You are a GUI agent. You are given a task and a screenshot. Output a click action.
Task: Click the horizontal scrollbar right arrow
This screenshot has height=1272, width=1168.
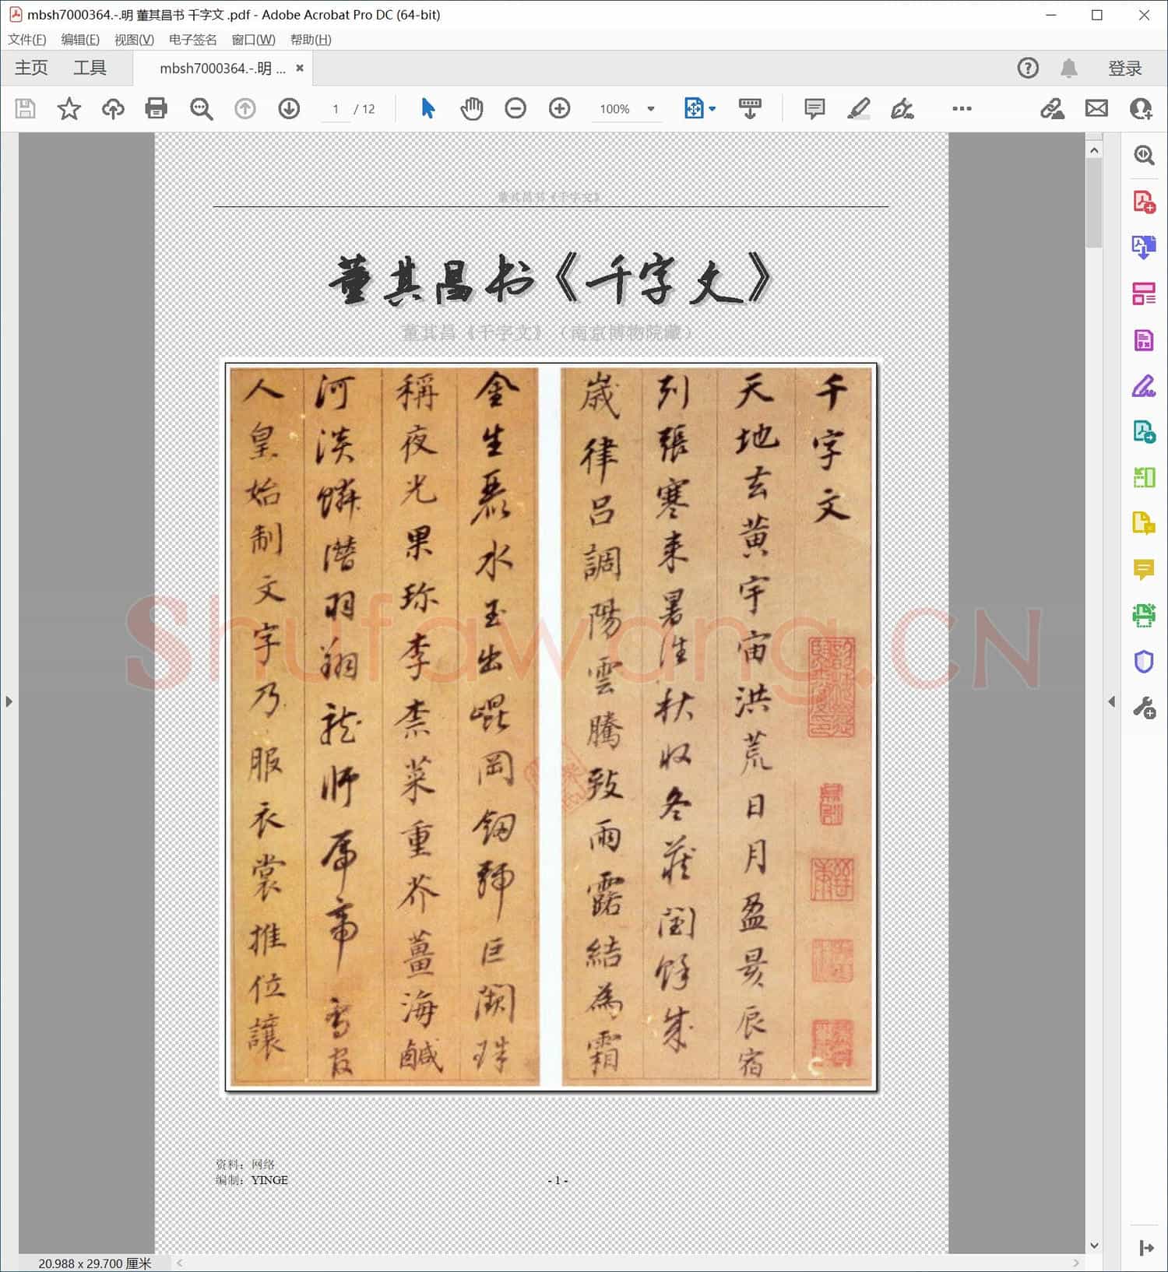[x=1076, y=1263]
